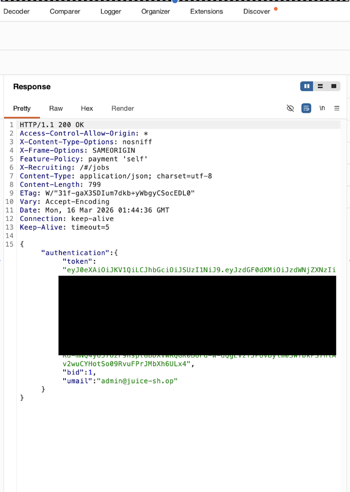The width and height of the screenshot is (350, 492).
Task: Open the Extensions tab
Action: [x=207, y=11]
